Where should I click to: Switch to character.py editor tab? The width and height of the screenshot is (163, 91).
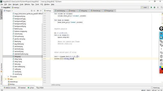point(96,11)
